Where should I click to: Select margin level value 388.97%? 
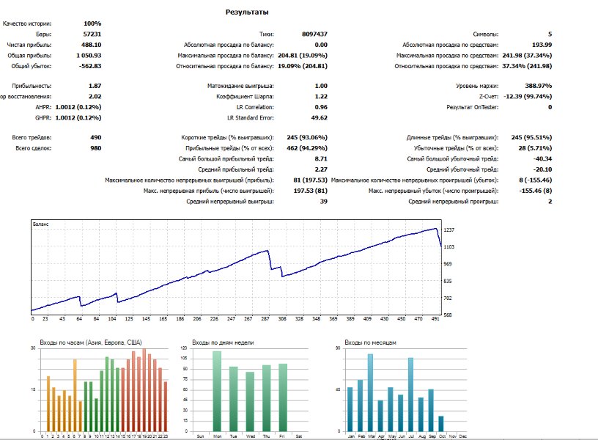click(539, 86)
